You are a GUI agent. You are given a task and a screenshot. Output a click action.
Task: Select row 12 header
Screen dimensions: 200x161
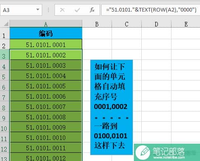pyautogui.click(x=5, y=147)
